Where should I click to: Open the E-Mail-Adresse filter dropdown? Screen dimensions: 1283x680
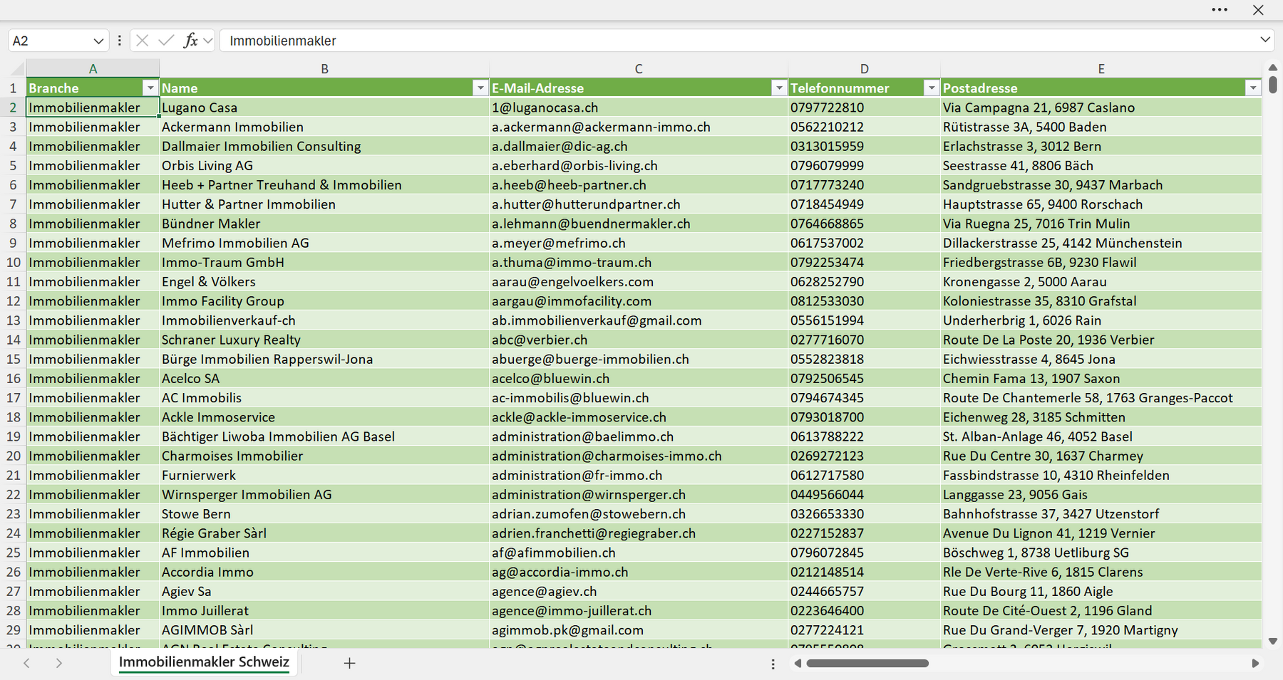[x=779, y=88]
